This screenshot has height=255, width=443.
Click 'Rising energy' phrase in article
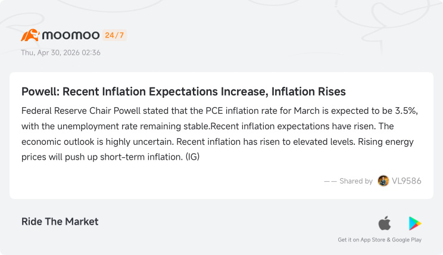pos(386,141)
